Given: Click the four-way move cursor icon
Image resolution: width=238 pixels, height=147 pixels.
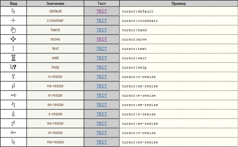Looking at the screenshot, I should (x=13, y=39).
